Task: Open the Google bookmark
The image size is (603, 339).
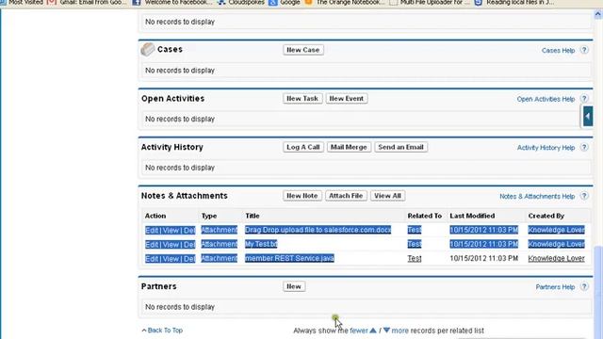Action: [x=285, y=3]
